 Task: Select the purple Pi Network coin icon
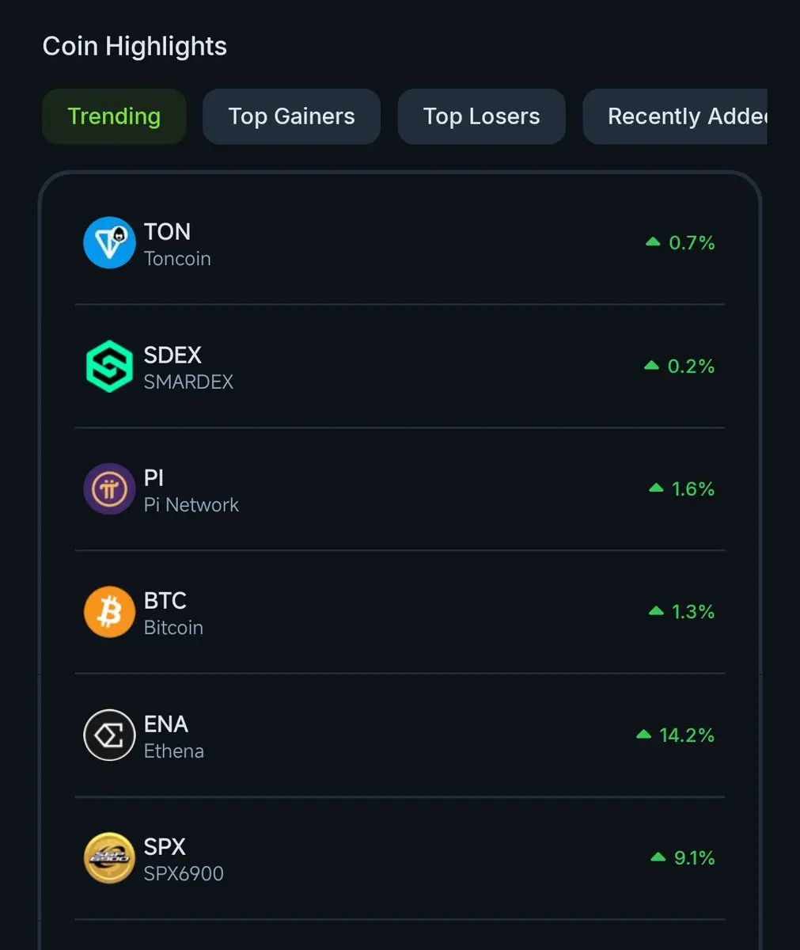point(109,489)
